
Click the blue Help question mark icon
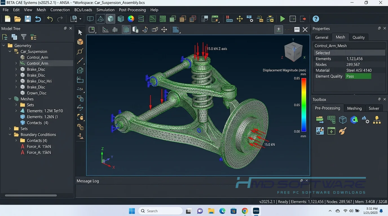click(x=316, y=19)
